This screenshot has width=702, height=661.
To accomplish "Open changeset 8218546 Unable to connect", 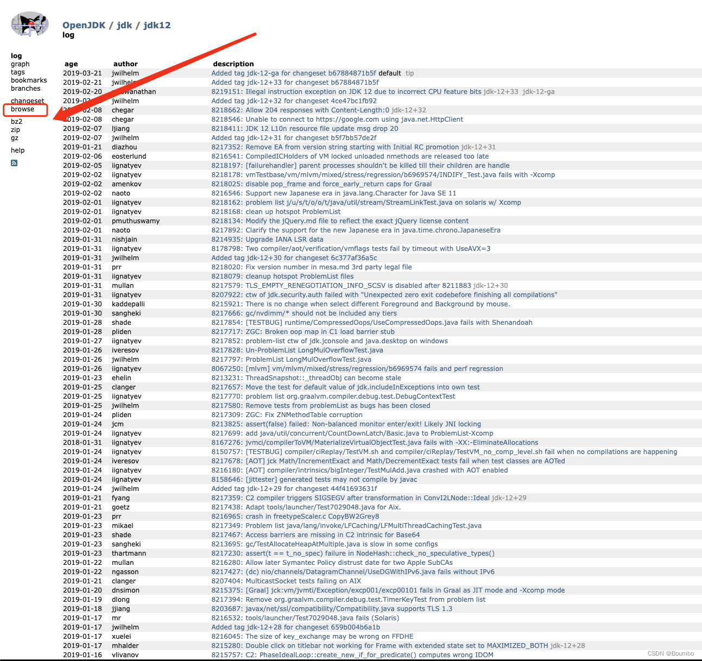I will (x=337, y=119).
